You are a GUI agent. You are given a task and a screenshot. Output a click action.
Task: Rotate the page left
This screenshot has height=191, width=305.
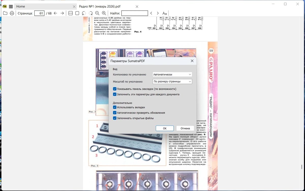click(84, 13)
